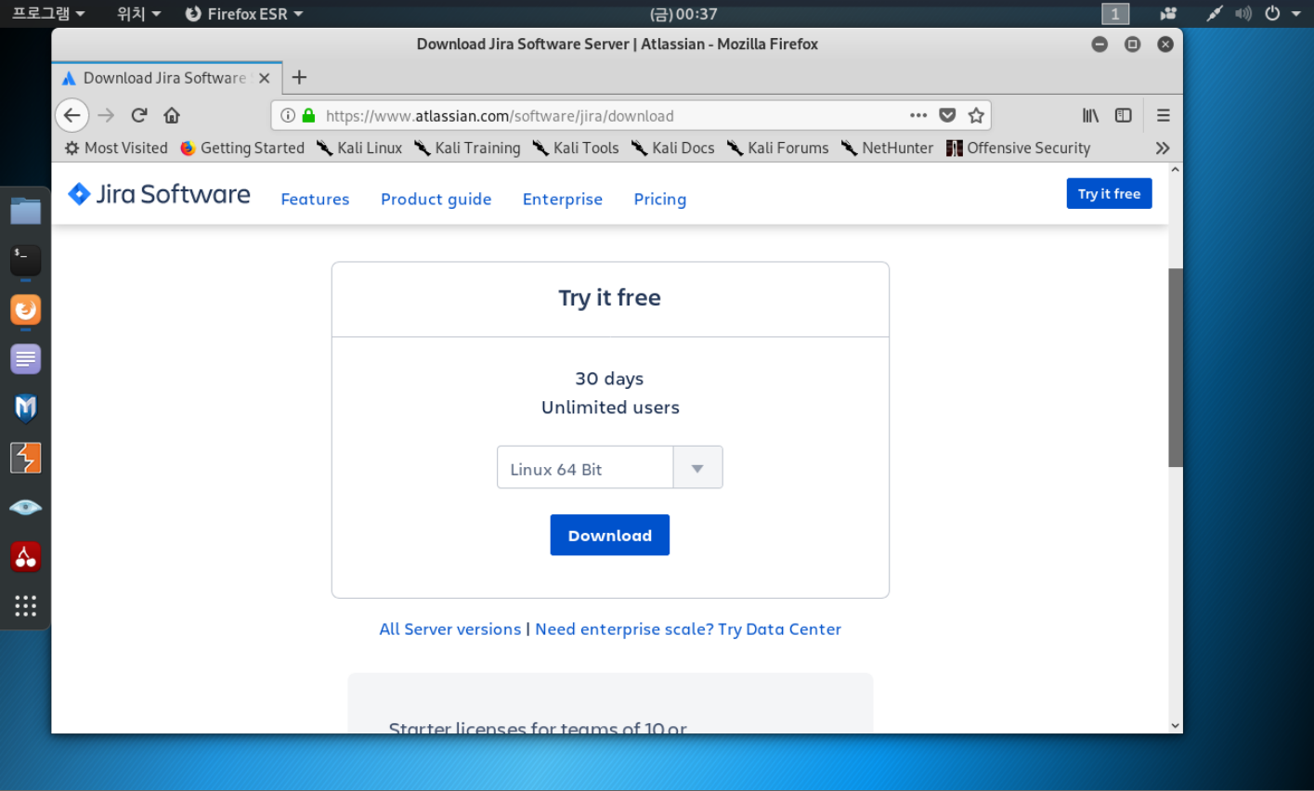This screenshot has width=1314, height=791.
Task: Click the screen recorder camera icon
Action: (x=1168, y=13)
